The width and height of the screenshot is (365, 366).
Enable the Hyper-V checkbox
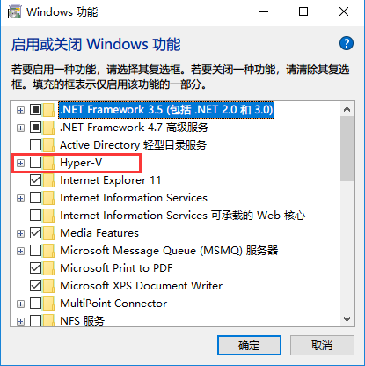point(35,163)
